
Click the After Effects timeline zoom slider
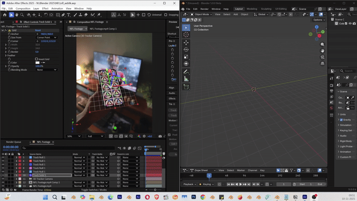coord(155,190)
